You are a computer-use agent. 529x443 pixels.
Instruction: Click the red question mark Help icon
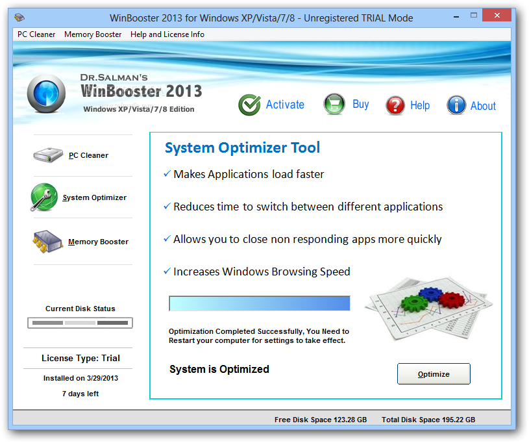[395, 105]
